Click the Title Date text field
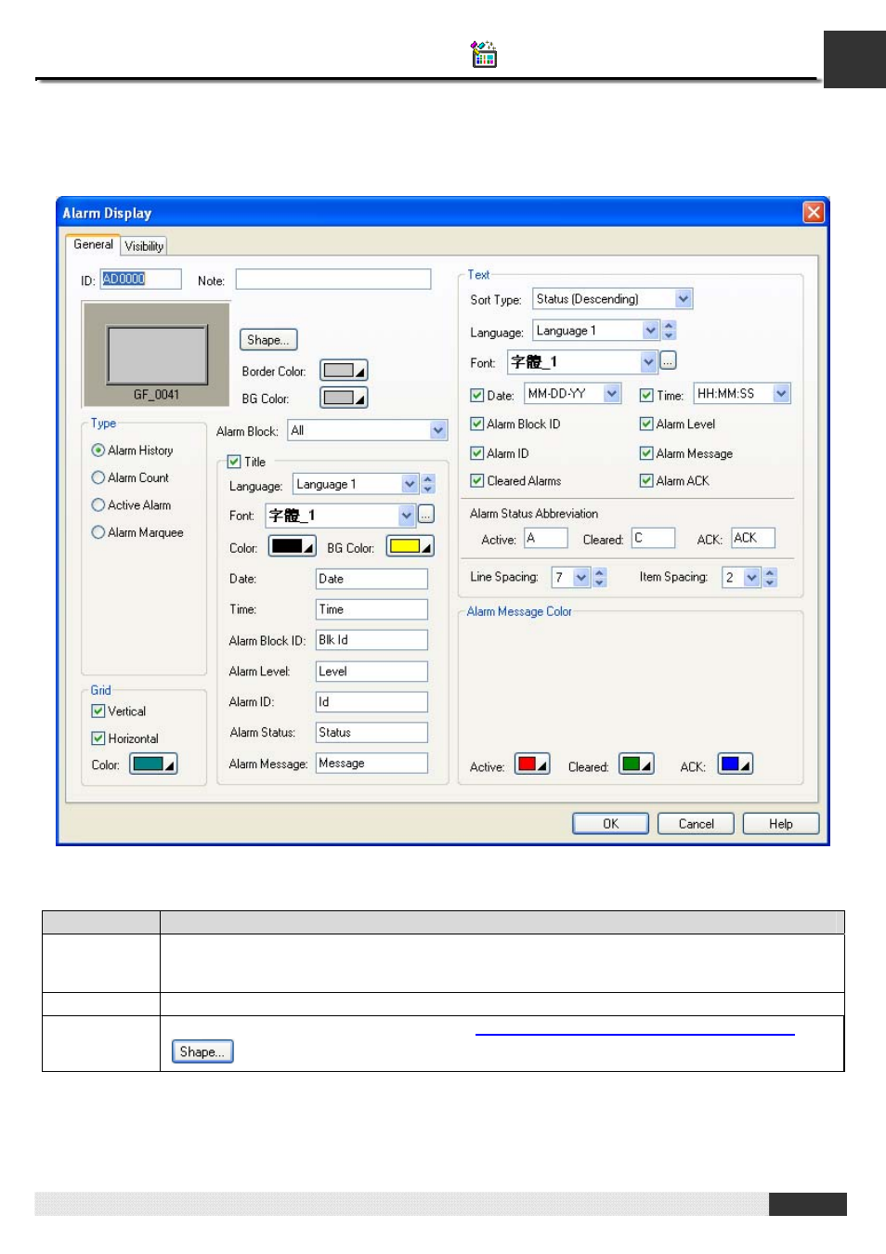 click(371, 579)
